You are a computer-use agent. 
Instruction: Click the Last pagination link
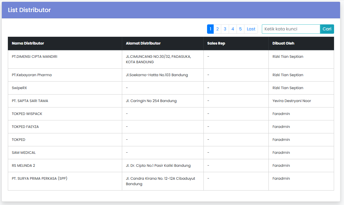(x=251, y=29)
